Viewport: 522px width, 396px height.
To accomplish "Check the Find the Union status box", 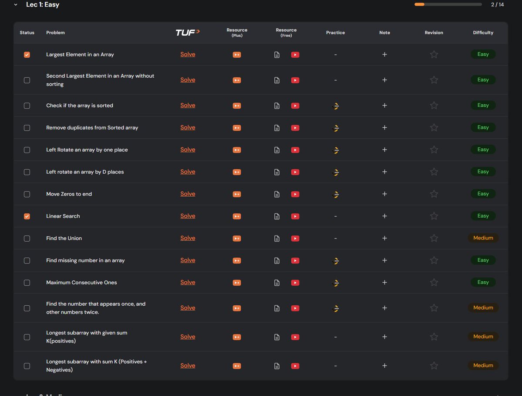I will 27,238.
